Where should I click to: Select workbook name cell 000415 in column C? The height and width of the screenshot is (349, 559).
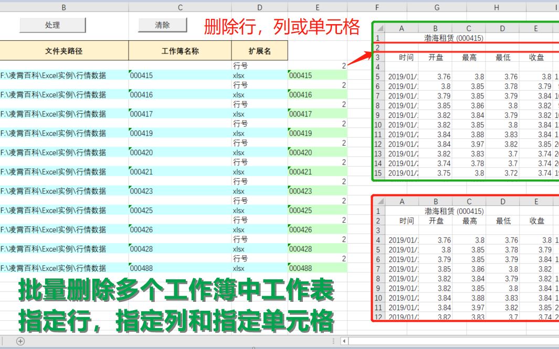point(180,75)
